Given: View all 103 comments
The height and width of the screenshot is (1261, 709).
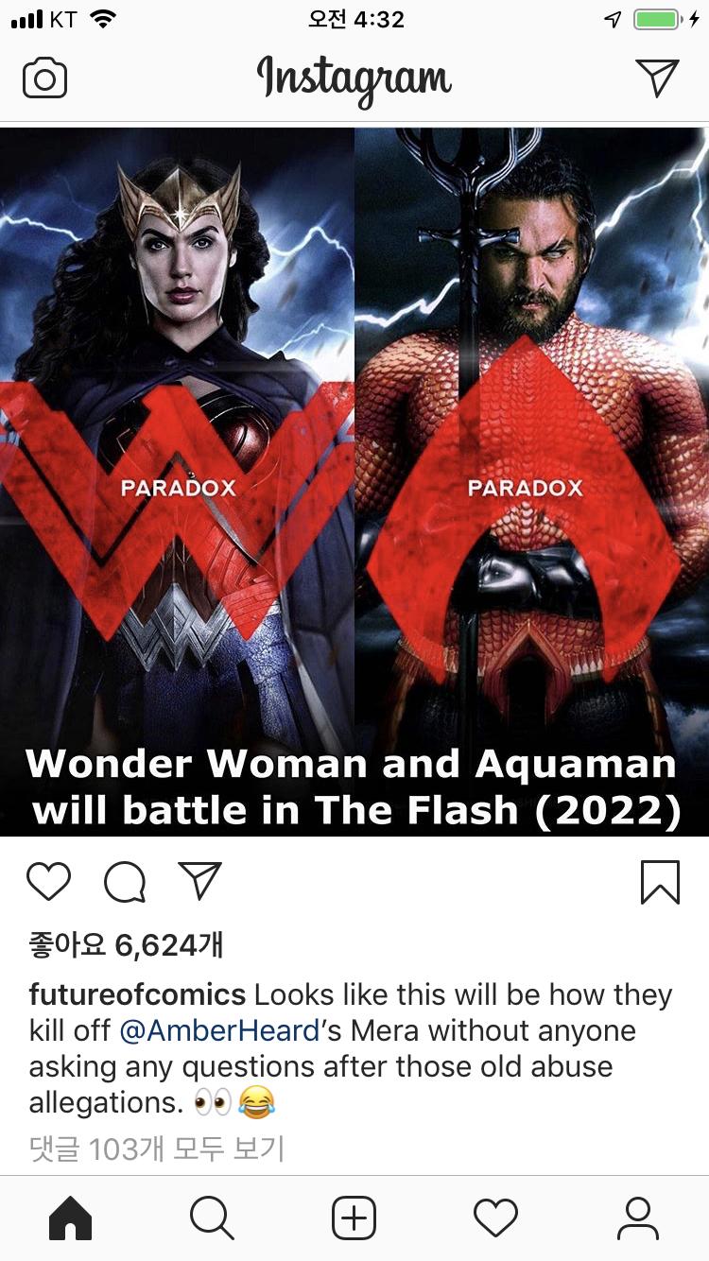Looking at the screenshot, I should 157,1149.
